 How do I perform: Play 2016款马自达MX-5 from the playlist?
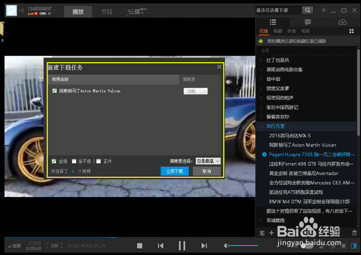click(x=290, y=136)
